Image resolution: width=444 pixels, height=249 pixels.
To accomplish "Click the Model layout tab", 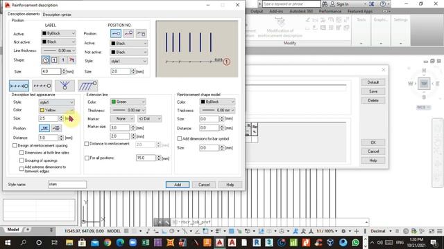I will click(x=13, y=230).
